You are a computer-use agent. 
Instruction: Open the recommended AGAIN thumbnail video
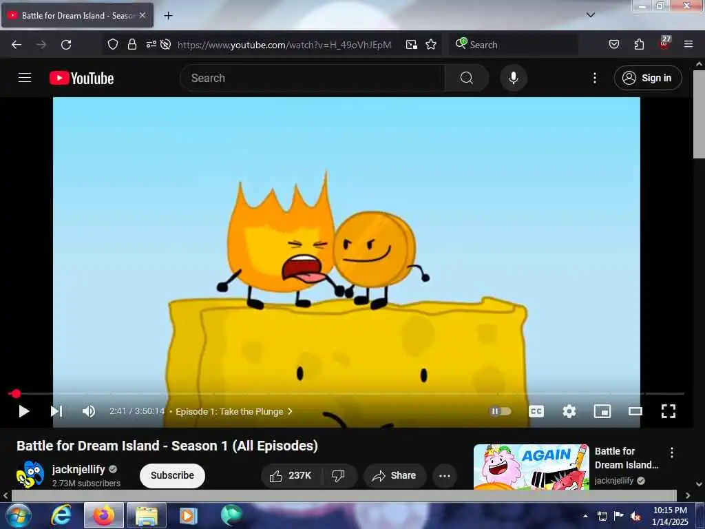click(531, 467)
